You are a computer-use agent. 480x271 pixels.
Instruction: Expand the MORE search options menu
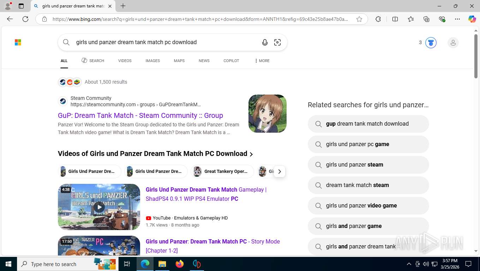(262, 61)
